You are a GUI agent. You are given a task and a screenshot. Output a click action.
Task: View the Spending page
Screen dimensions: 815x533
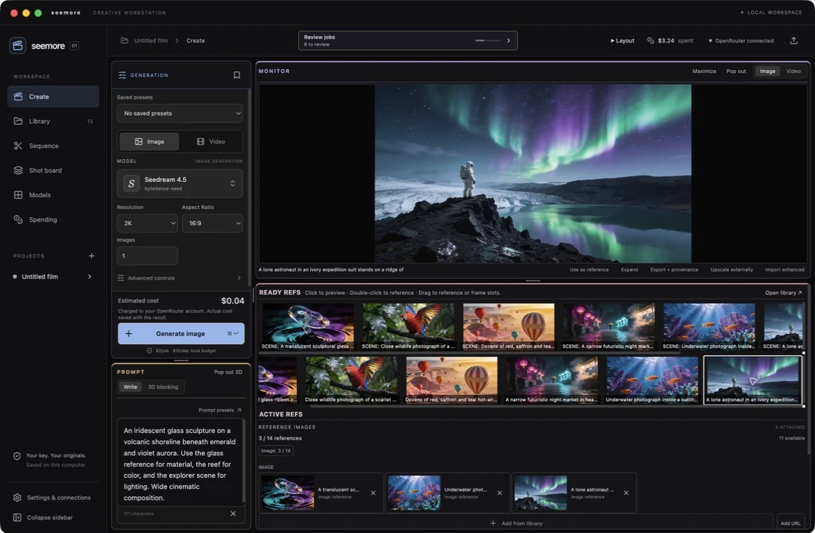click(53, 219)
